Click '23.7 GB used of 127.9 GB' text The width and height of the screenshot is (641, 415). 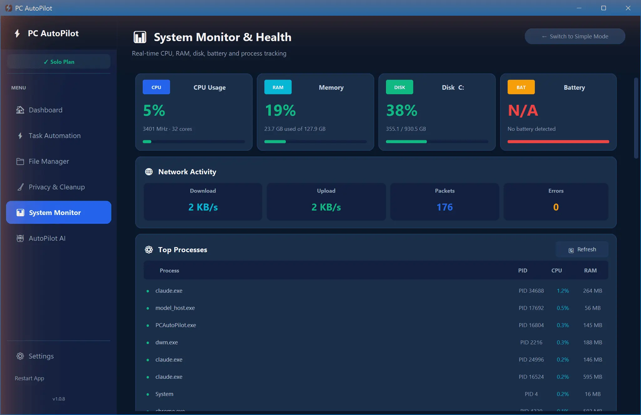coord(295,129)
